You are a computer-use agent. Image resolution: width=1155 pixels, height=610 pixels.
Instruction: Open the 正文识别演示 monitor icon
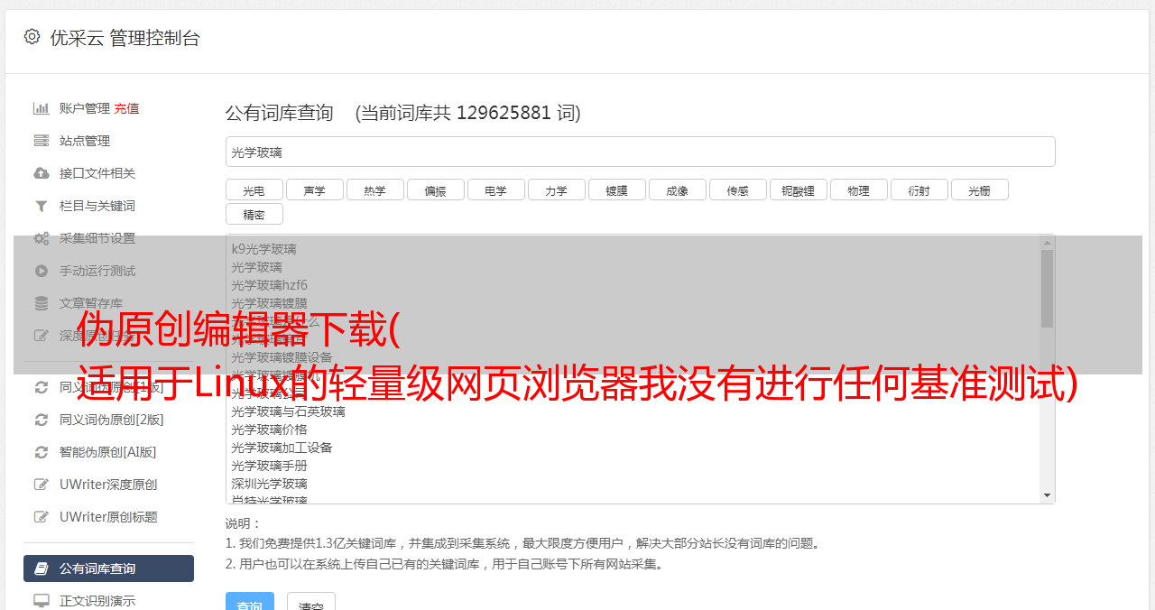point(41,601)
